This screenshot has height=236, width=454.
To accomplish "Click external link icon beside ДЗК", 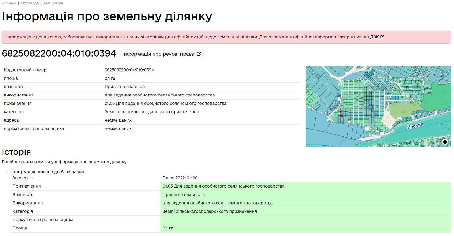I will click(x=382, y=37).
